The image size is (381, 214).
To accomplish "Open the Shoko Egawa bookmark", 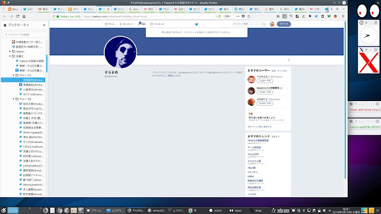I will click(x=32, y=132).
